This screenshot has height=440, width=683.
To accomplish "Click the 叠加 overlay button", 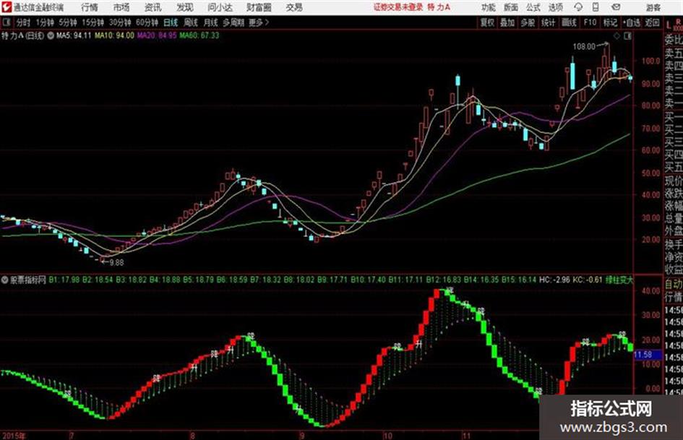I will coord(507,22).
